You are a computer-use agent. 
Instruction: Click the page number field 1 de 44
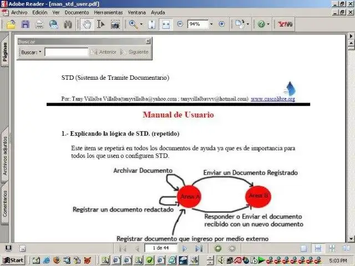point(161,248)
